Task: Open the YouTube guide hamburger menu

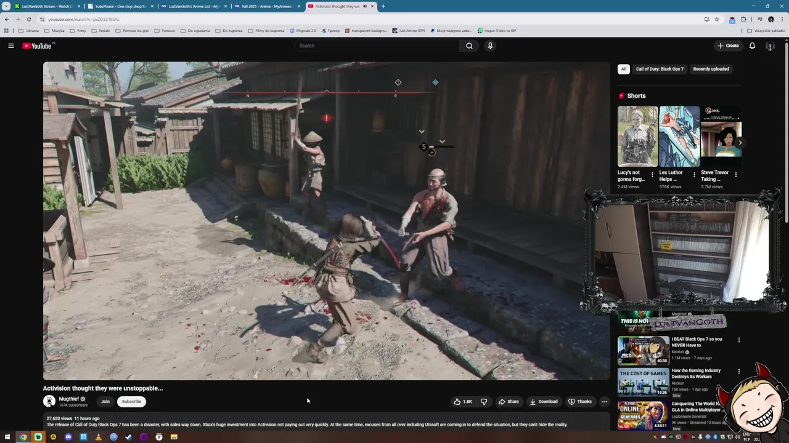Action: tap(10, 46)
